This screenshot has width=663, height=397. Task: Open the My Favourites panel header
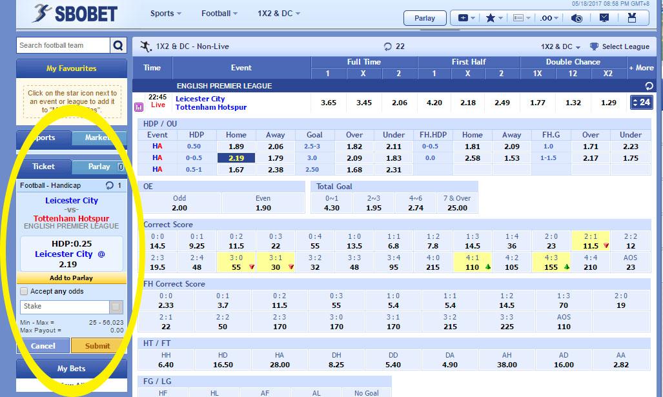point(72,68)
